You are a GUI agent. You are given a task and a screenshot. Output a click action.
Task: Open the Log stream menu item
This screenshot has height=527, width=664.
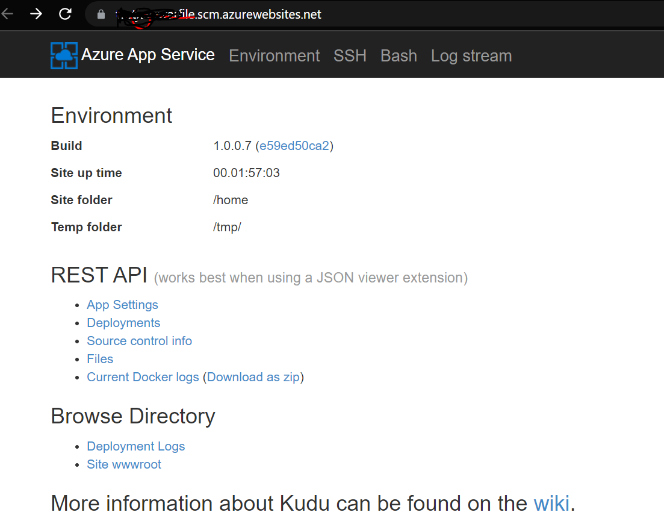[471, 56]
